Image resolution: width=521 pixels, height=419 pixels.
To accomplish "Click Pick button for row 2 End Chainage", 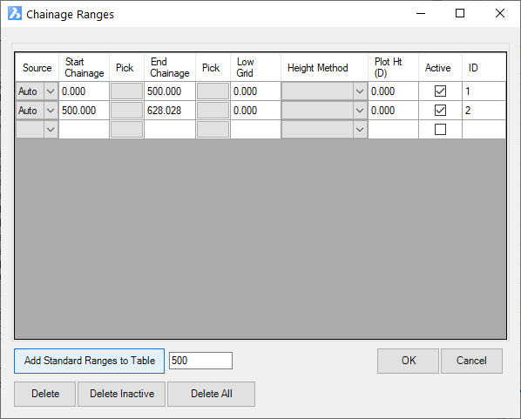I will coord(213,111).
